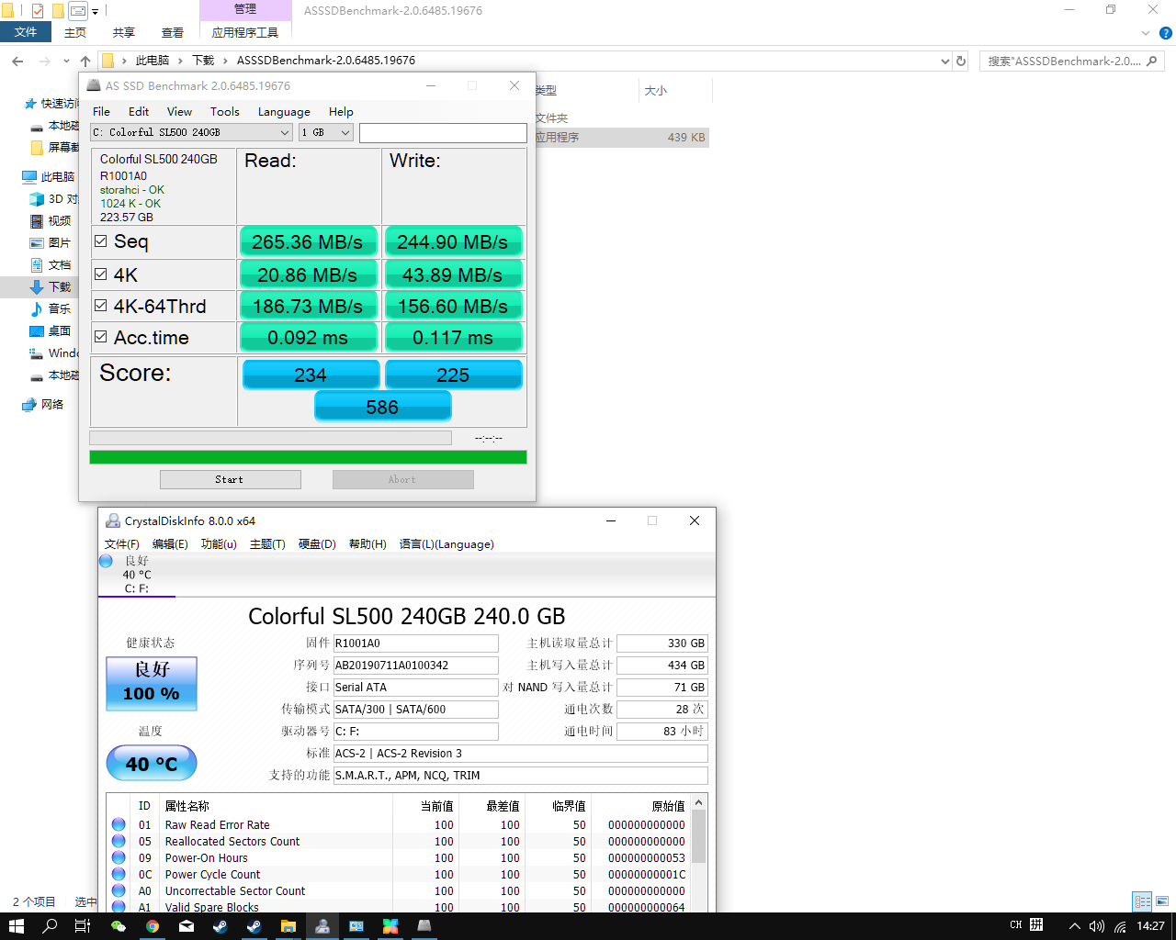The width and height of the screenshot is (1176, 940).
Task: Open the 主题(T) menu in CrystalDiskInfo
Action: coord(267,544)
